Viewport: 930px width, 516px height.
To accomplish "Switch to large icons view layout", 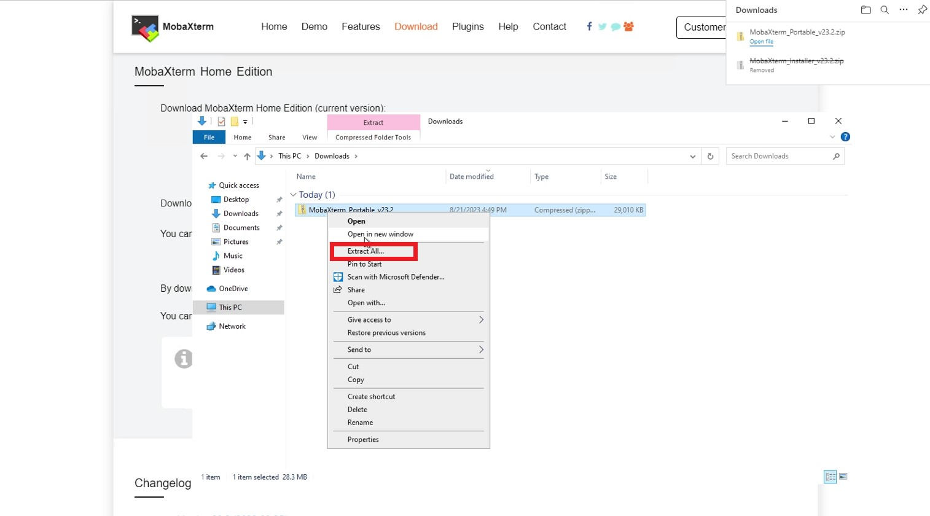I will coord(843,477).
